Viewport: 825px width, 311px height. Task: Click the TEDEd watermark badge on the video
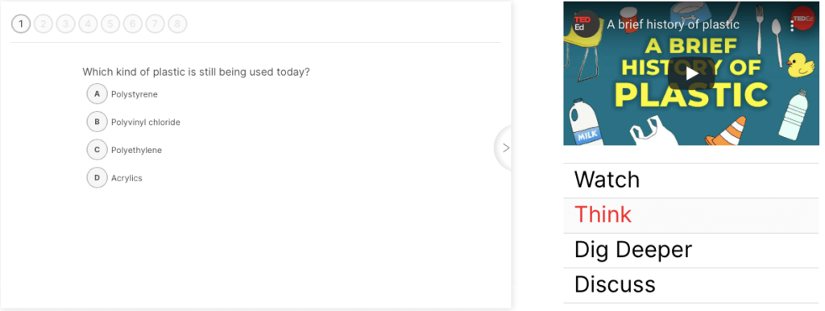[x=803, y=19]
